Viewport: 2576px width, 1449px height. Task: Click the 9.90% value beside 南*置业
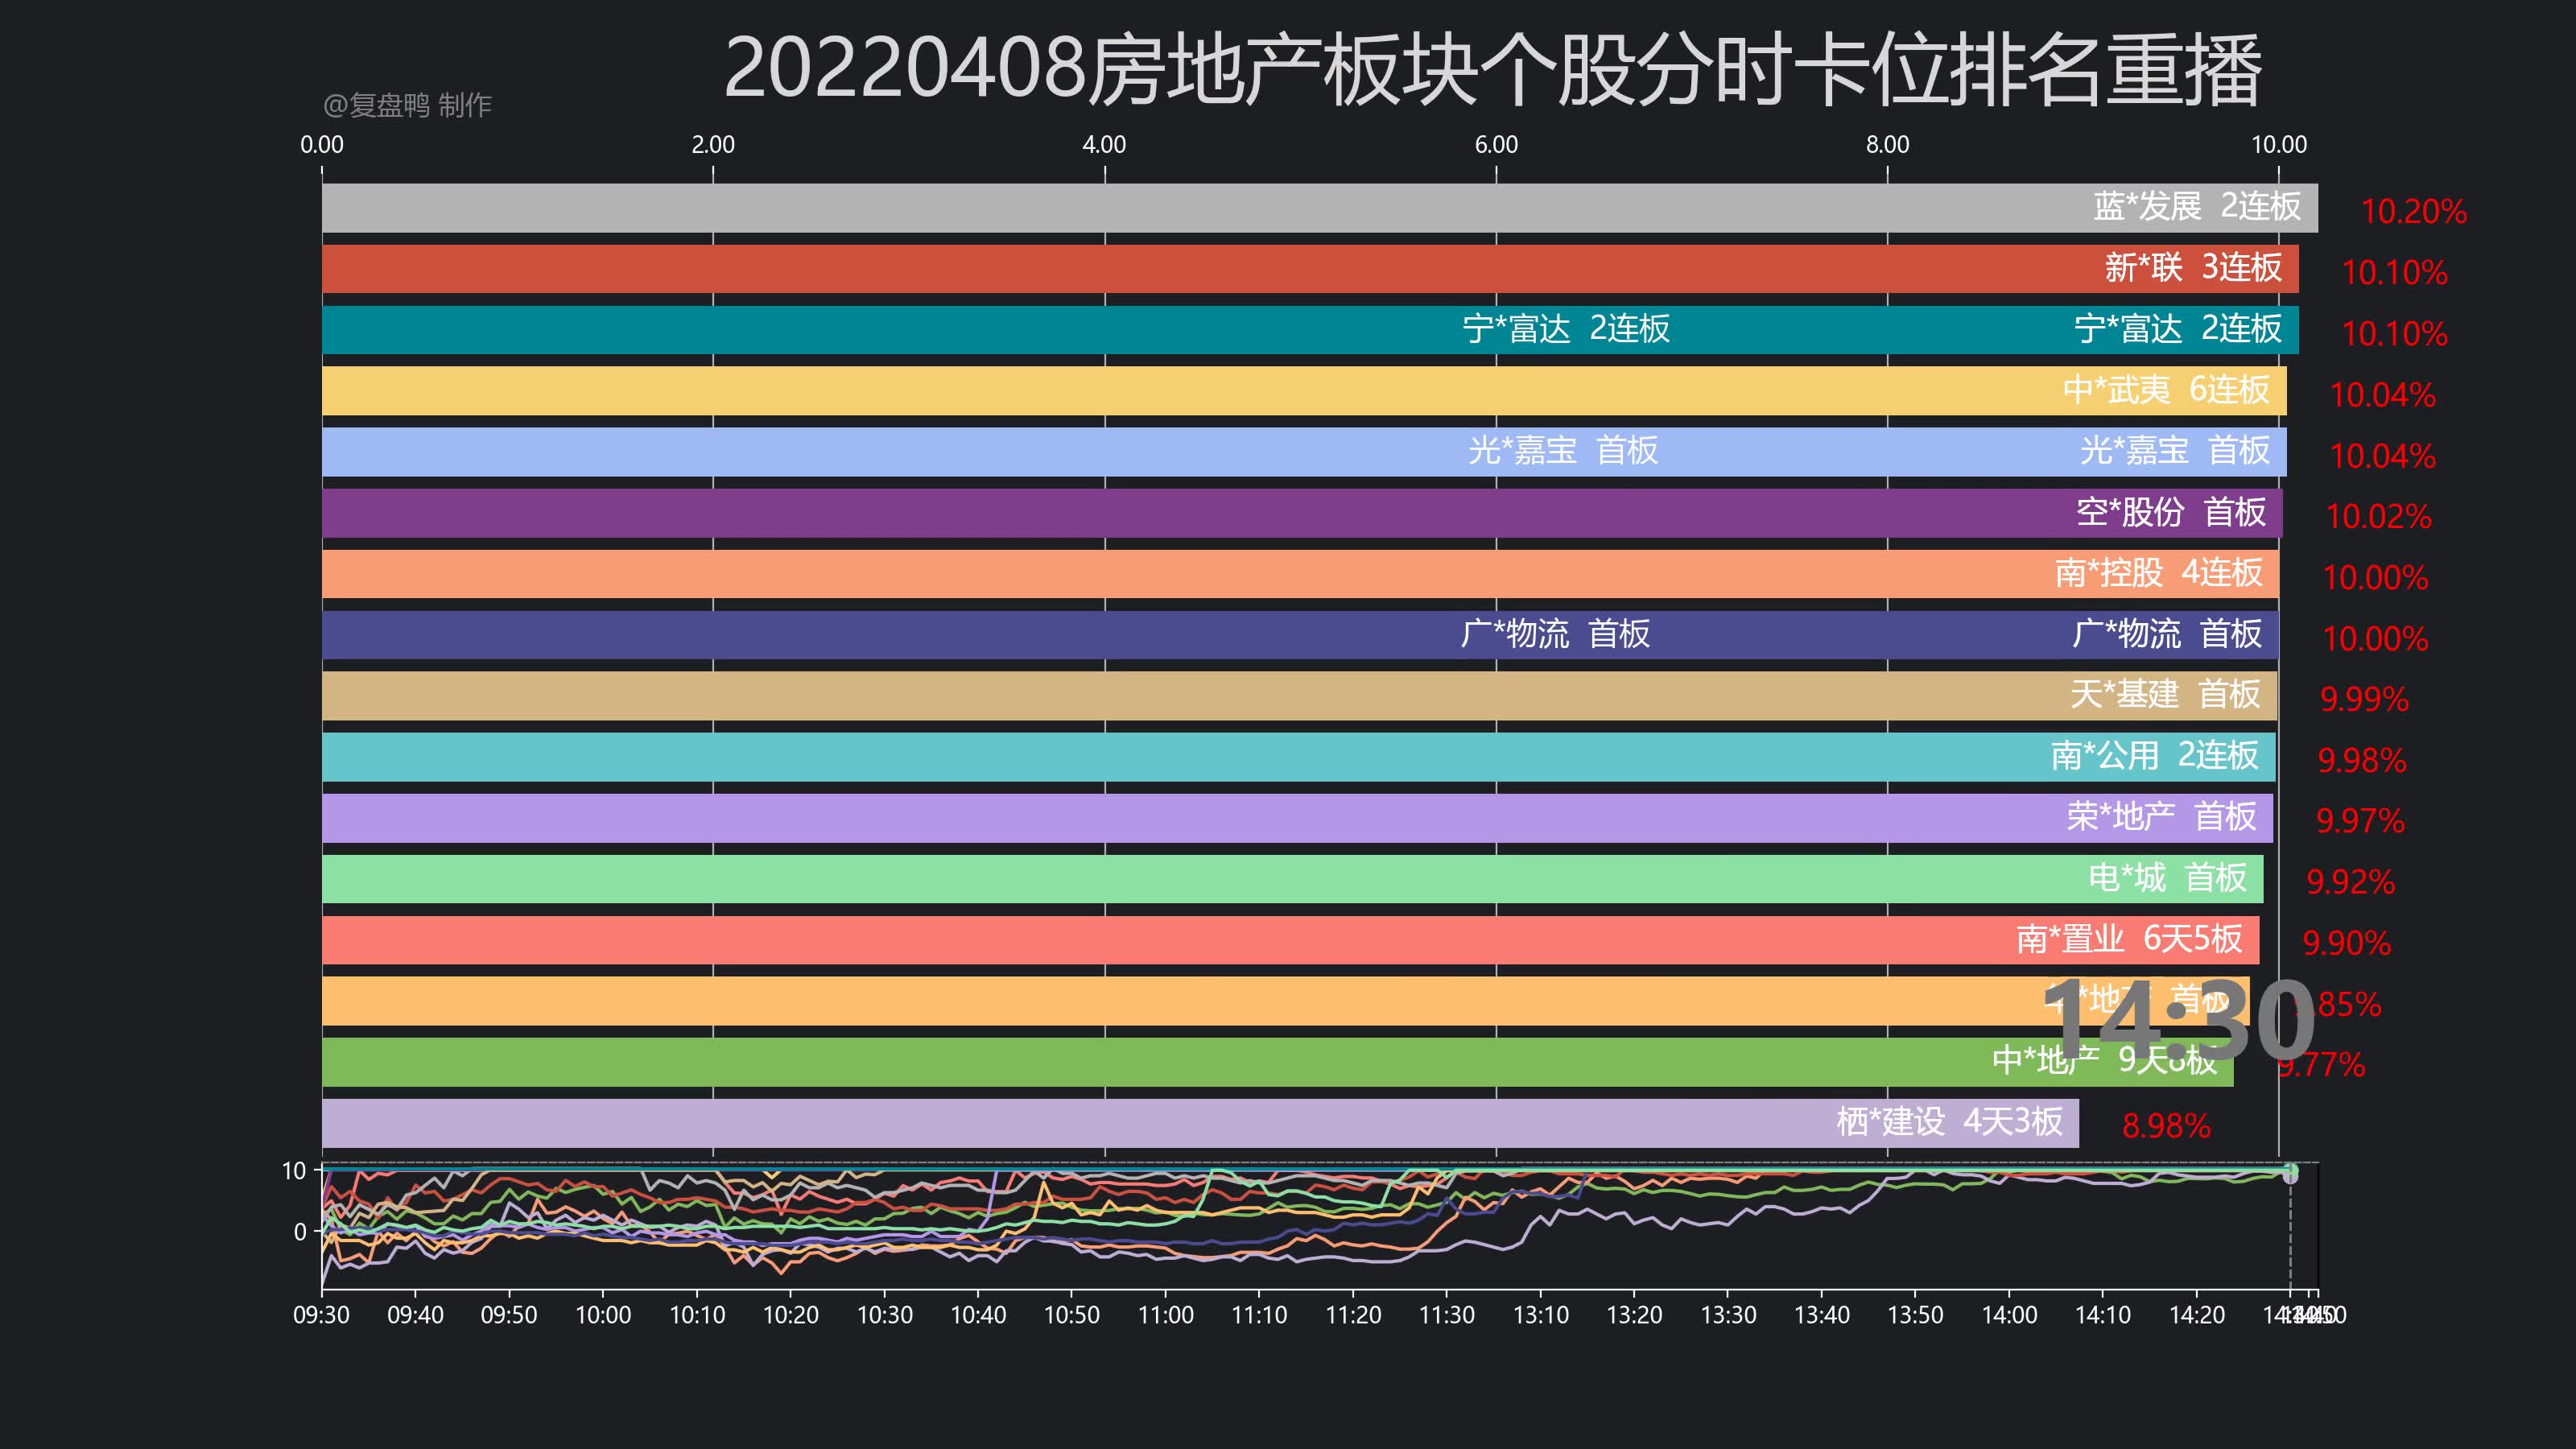coord(2346,942)
